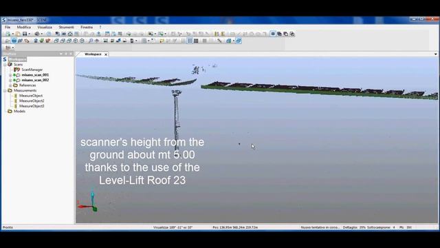Toggle green loaded indicator of misano_scan_001
The image size is (440, 248).
coord(14,75)
